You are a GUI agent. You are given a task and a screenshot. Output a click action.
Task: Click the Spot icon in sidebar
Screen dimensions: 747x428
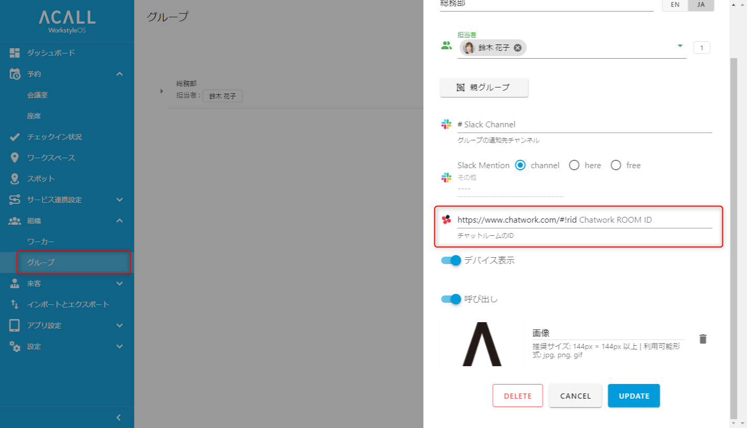pyautogui.click(x=15, y=179)
